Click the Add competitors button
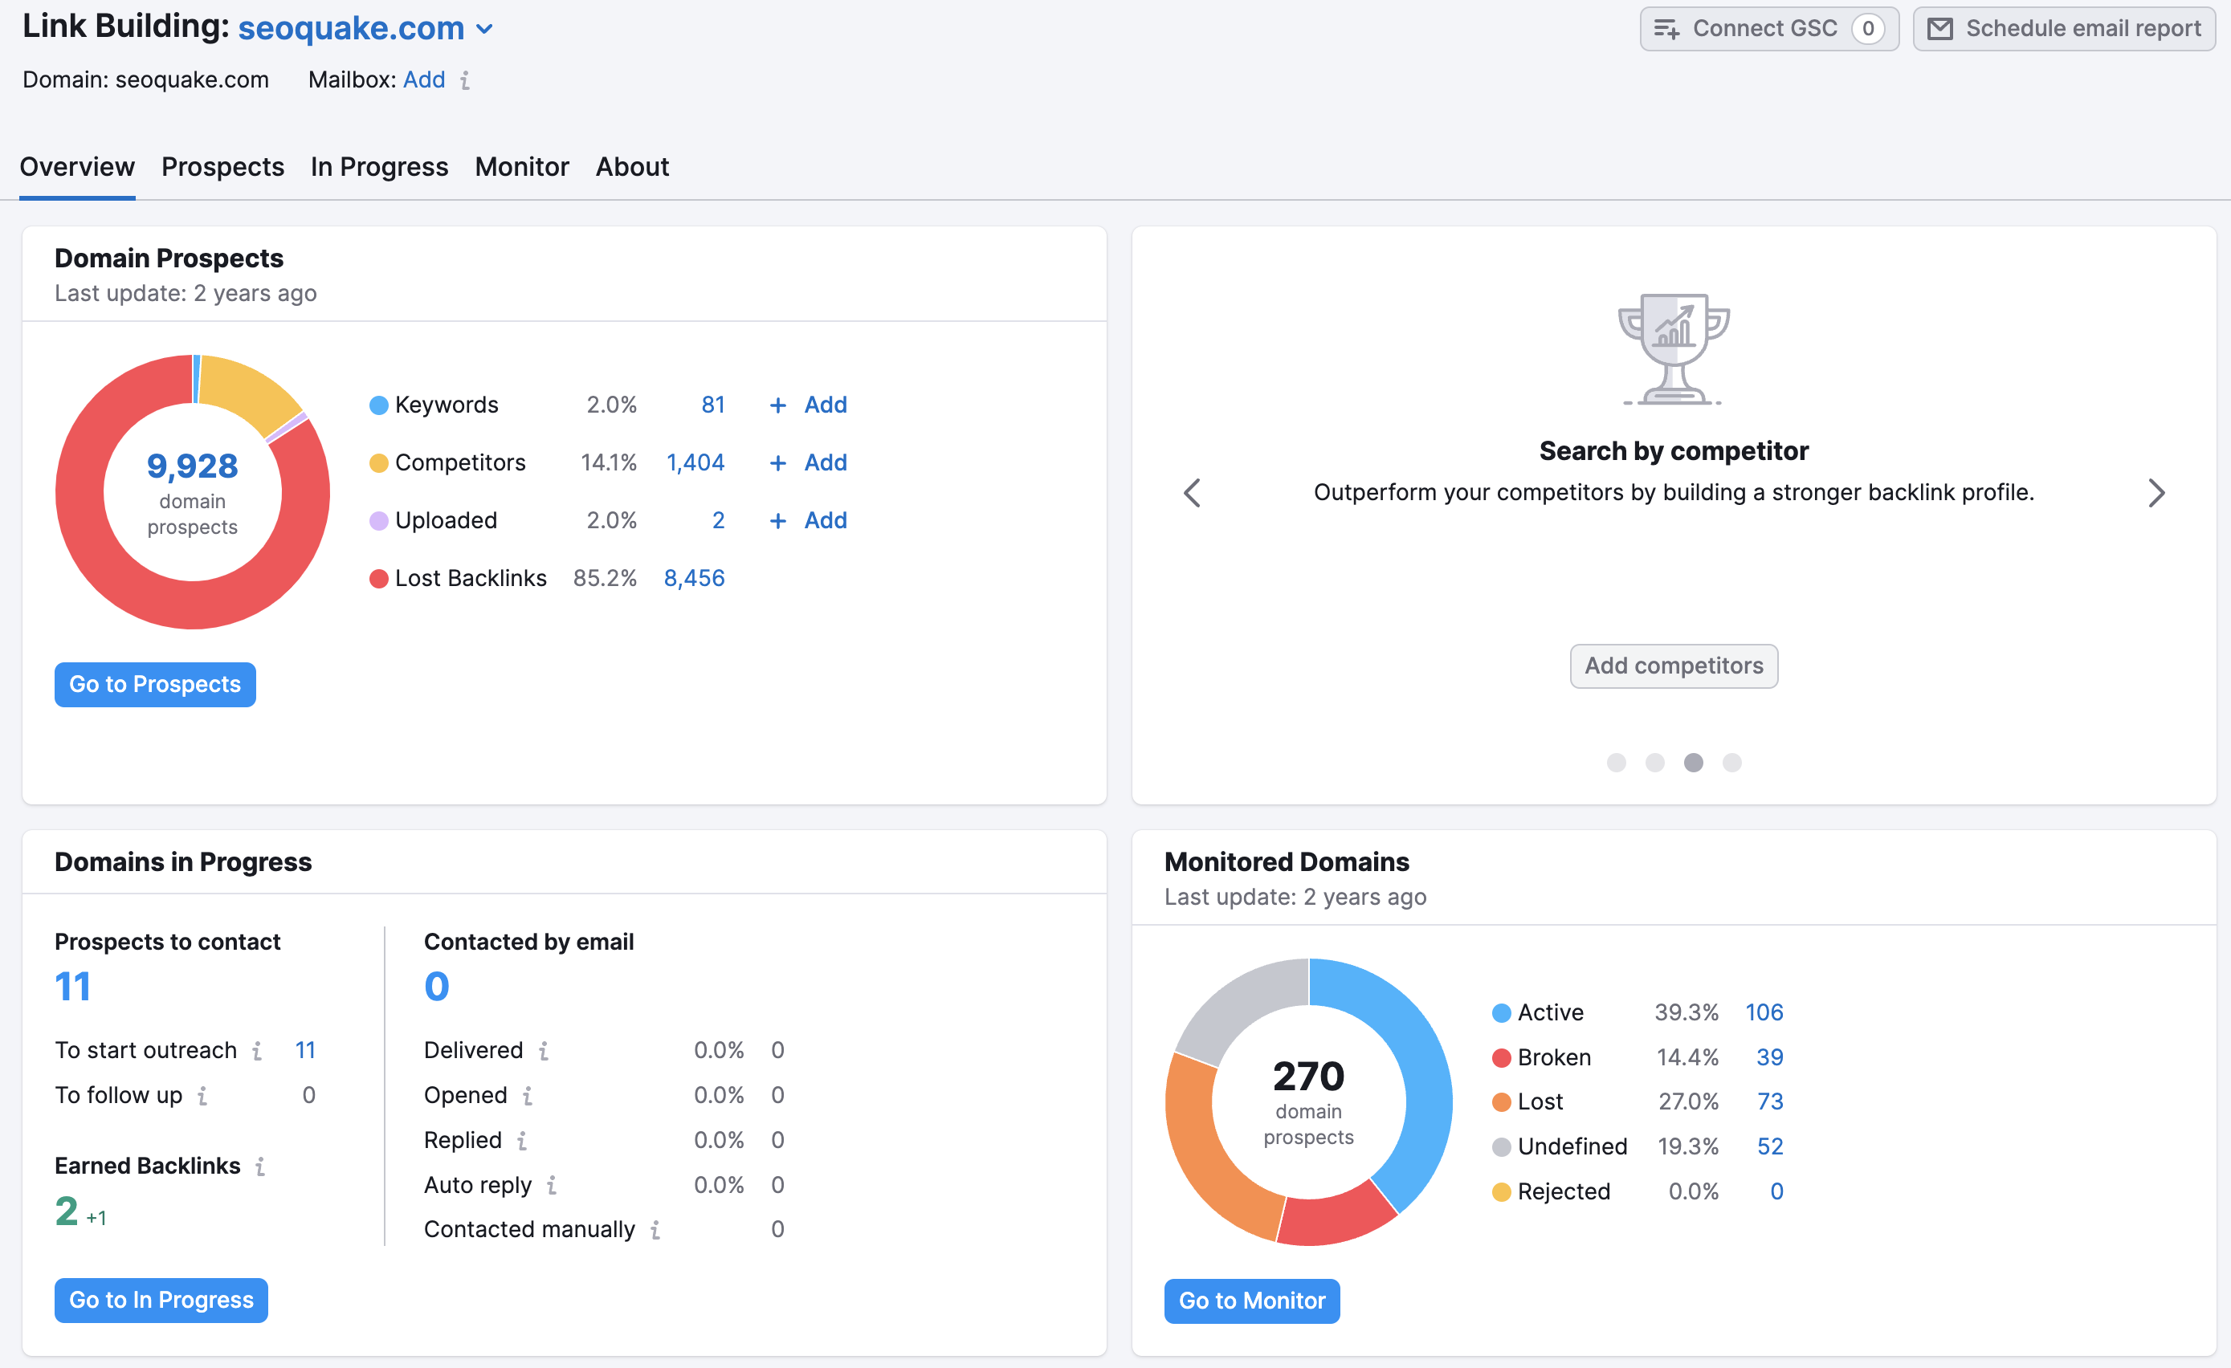Screen dimensions: 2231x1368 coord(1674,666)
